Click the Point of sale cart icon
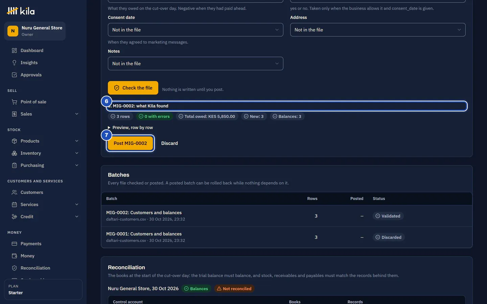This screenshot has width=487, height=304. point(14,102)
